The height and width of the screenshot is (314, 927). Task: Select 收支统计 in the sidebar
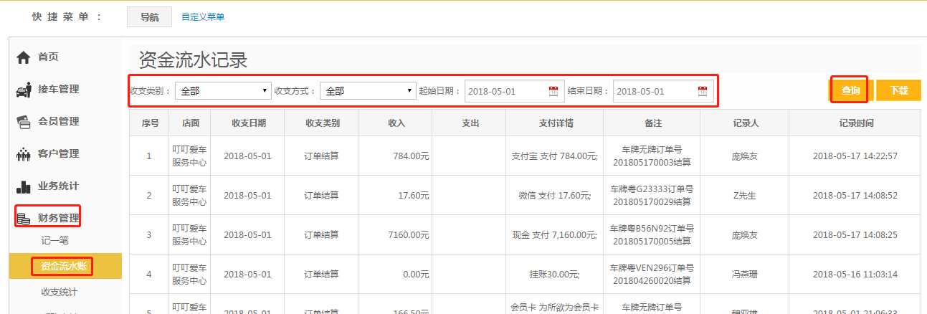(60, 292)
